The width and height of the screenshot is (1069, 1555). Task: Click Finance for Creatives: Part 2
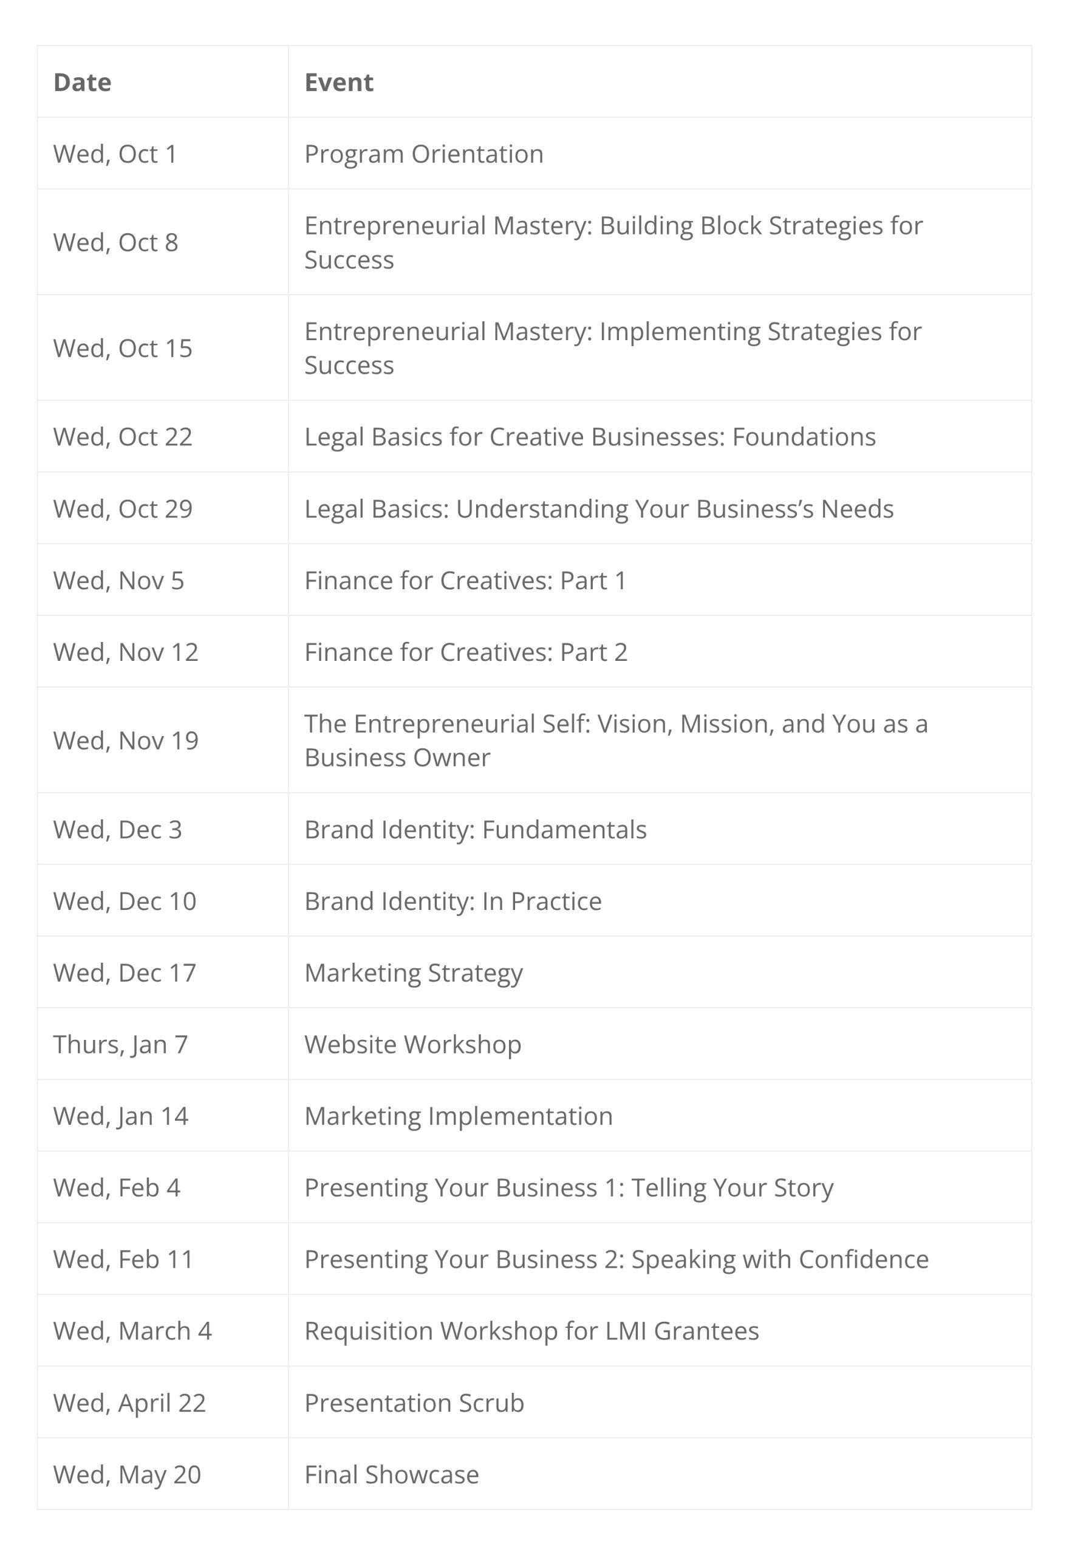point(465,652)
